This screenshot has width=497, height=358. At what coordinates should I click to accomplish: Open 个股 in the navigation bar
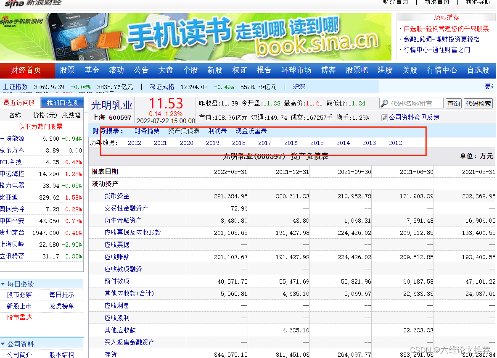point(190,70)
